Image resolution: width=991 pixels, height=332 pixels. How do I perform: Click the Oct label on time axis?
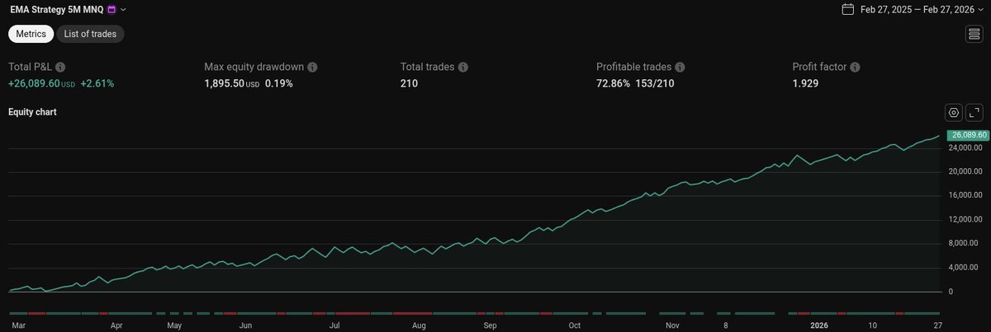[575, 325]
